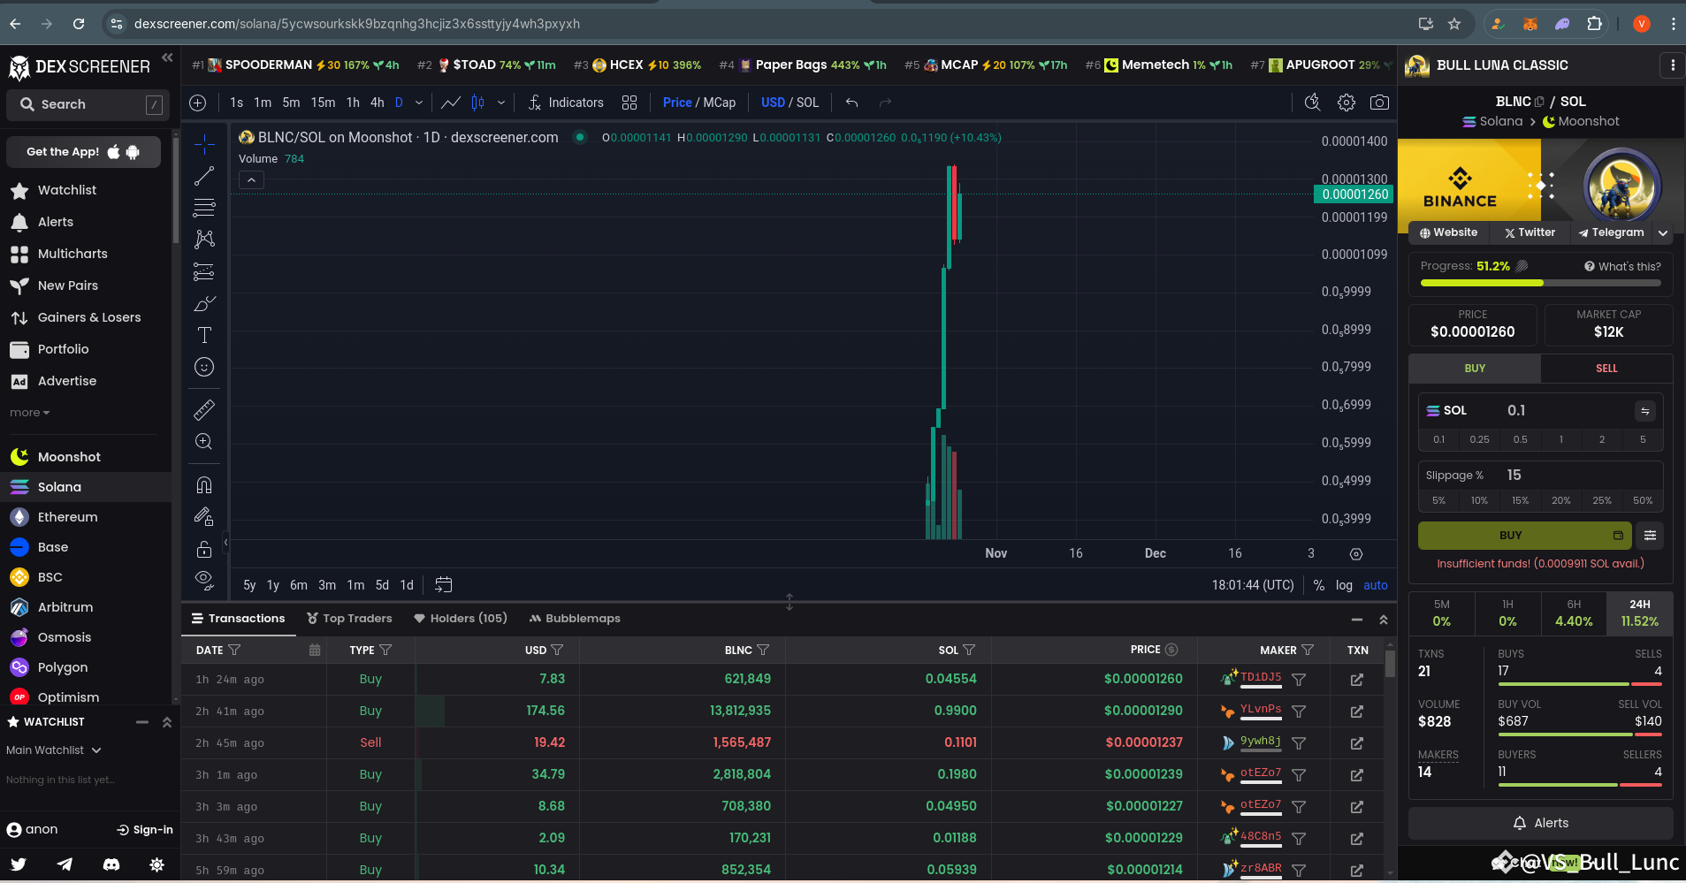
Task: Open the go-to-date calendar icon
Action: coord(444,585)
